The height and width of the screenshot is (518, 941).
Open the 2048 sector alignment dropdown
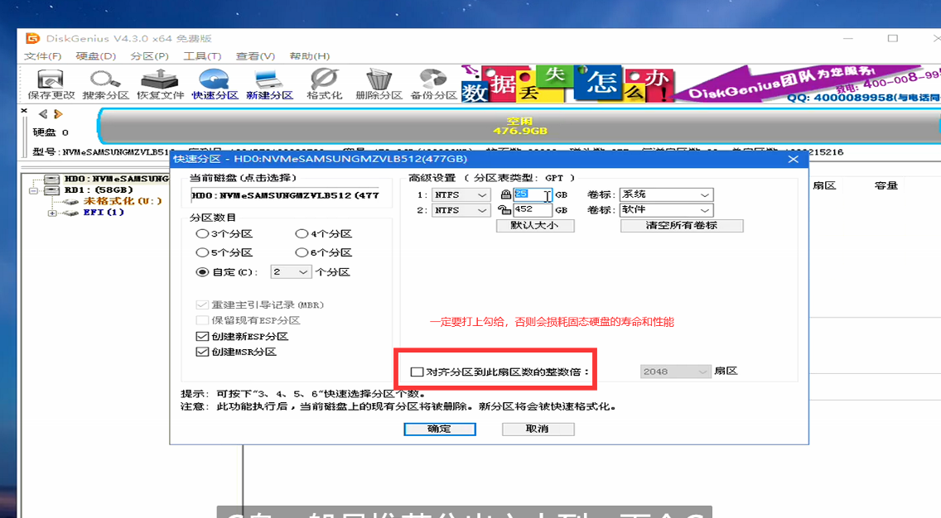click(675, 372)
